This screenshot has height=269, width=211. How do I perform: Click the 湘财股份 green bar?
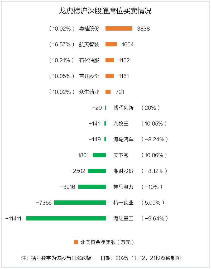97,171
